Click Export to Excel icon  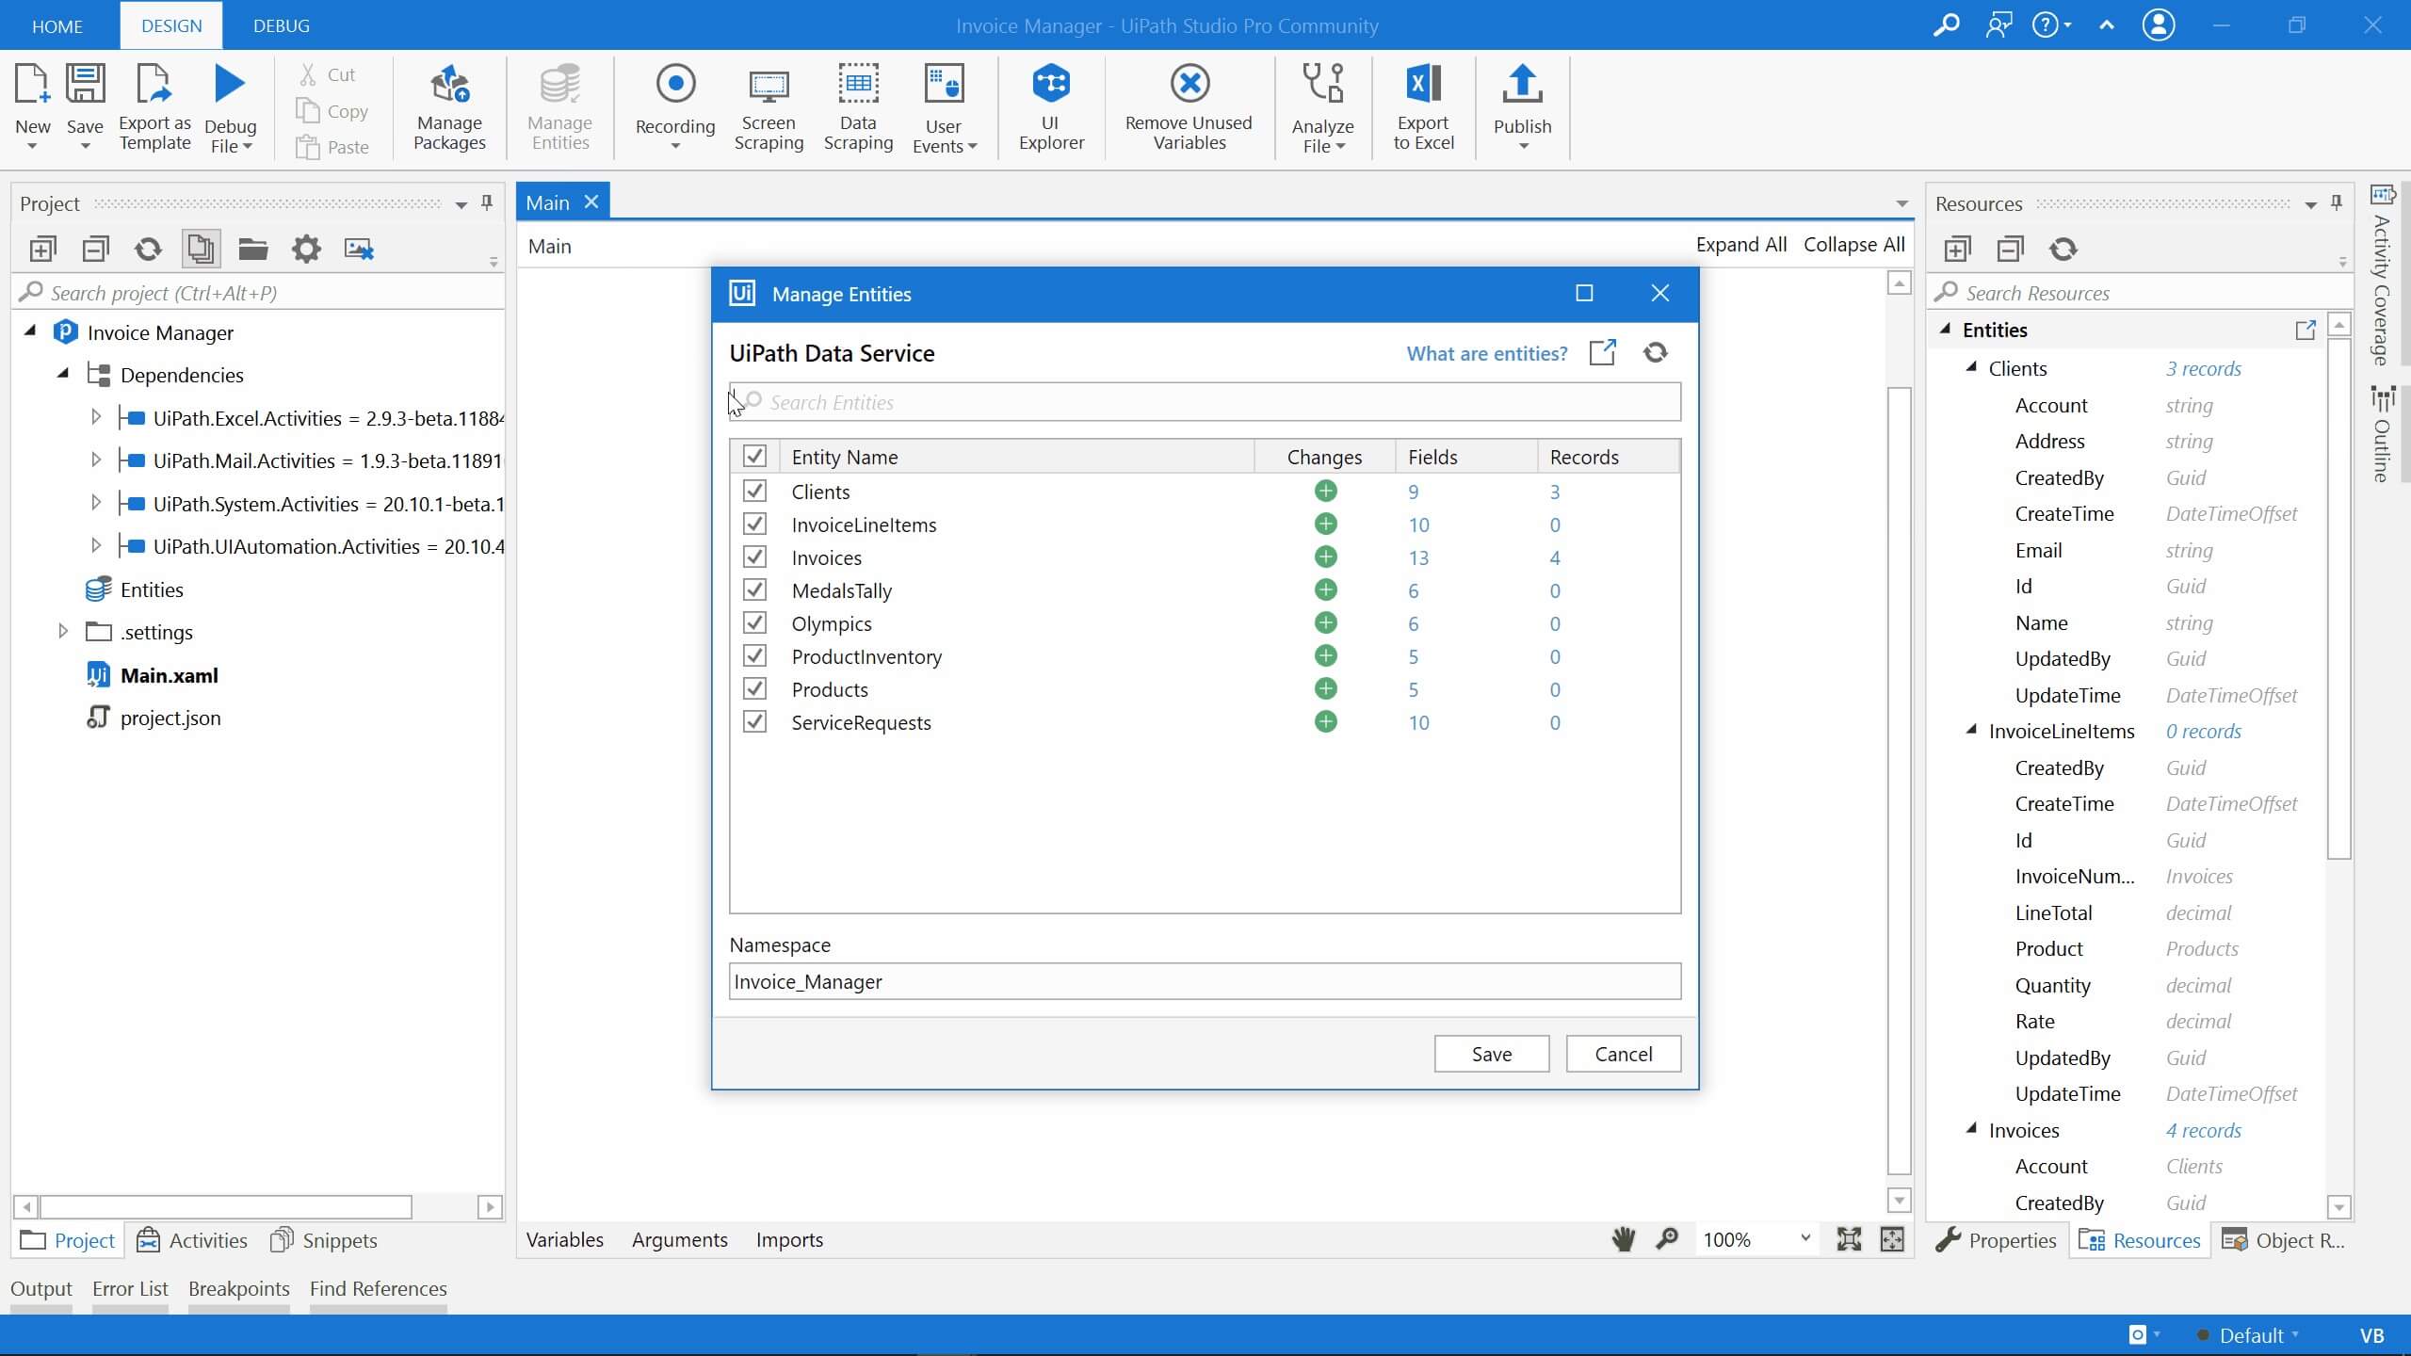pos(1423,84)
